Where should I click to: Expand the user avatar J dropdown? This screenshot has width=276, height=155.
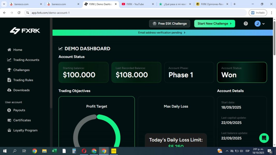click(259, 24)
